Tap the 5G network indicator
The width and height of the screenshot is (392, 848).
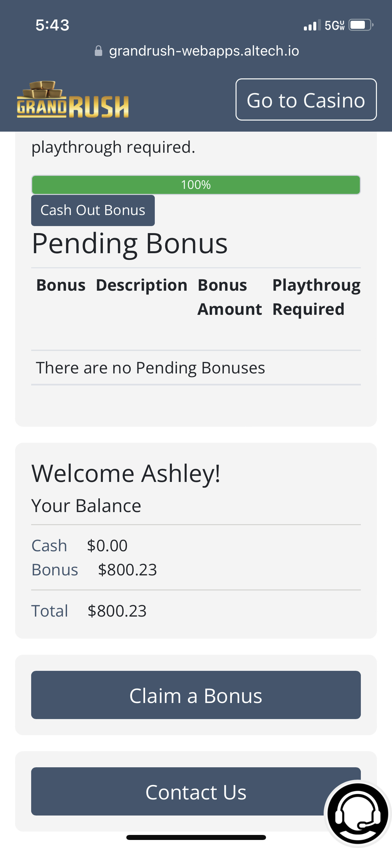[334, 25]
